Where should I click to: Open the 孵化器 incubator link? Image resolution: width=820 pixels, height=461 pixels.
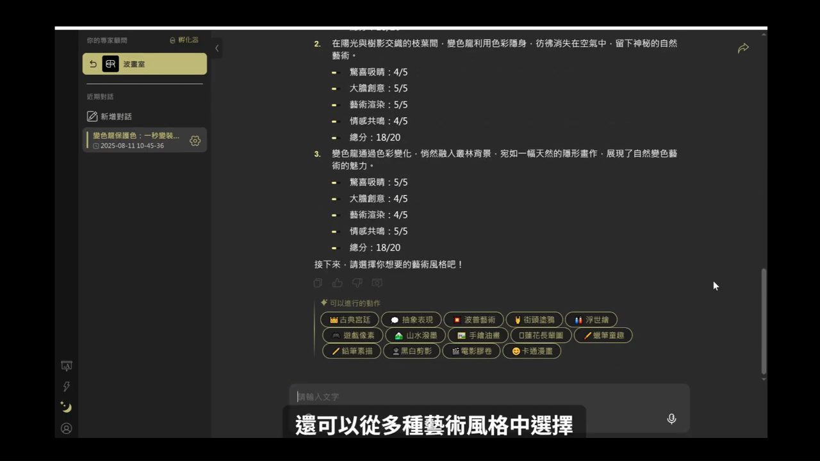[x=184, y=40]
